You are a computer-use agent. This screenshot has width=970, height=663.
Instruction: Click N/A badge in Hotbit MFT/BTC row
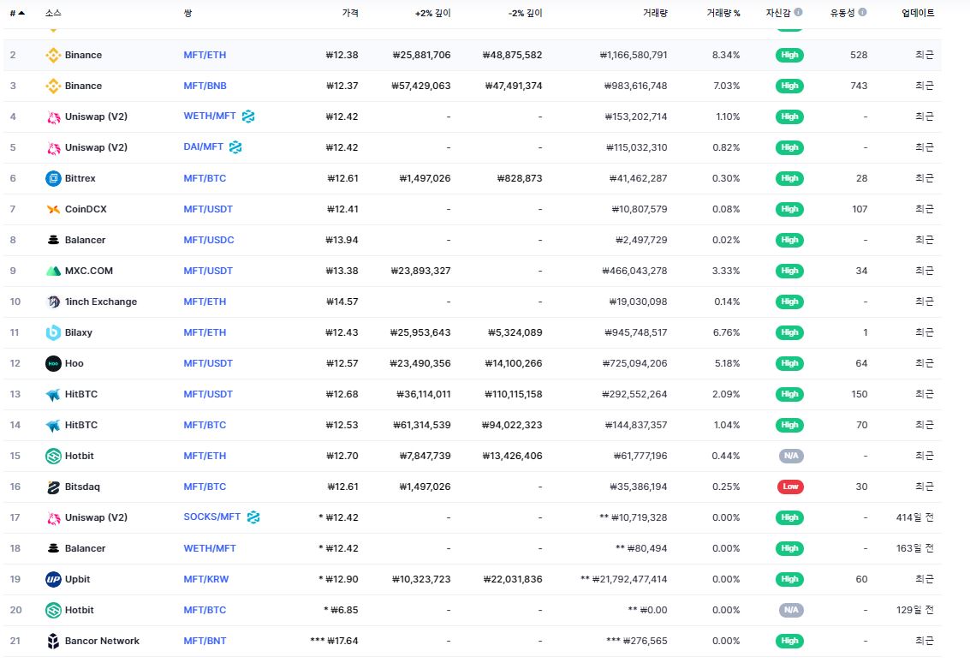pyautogui.click(x=791, y=611)
